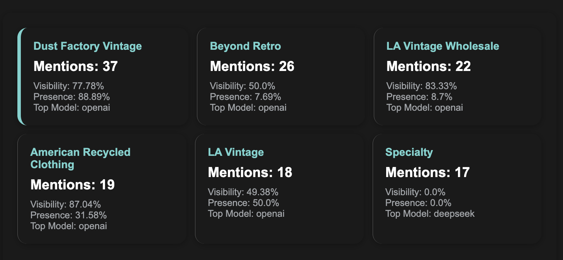Screen dimensions: 563x260
Task: Click the Presence: 7.69% stat
Action: (246, 97)
